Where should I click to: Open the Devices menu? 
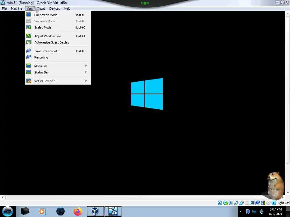(55, 8)
